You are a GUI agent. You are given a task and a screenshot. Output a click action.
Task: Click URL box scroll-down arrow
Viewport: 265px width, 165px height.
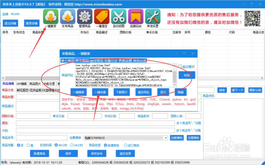[x=174, y=84]
